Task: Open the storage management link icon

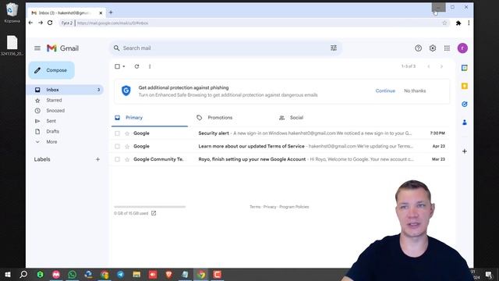Action: 154,213
